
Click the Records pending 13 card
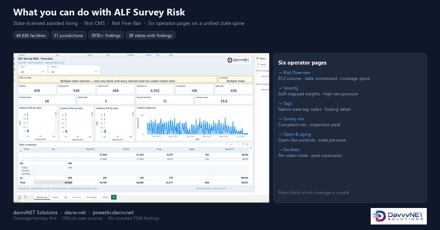tap(165, 100)
